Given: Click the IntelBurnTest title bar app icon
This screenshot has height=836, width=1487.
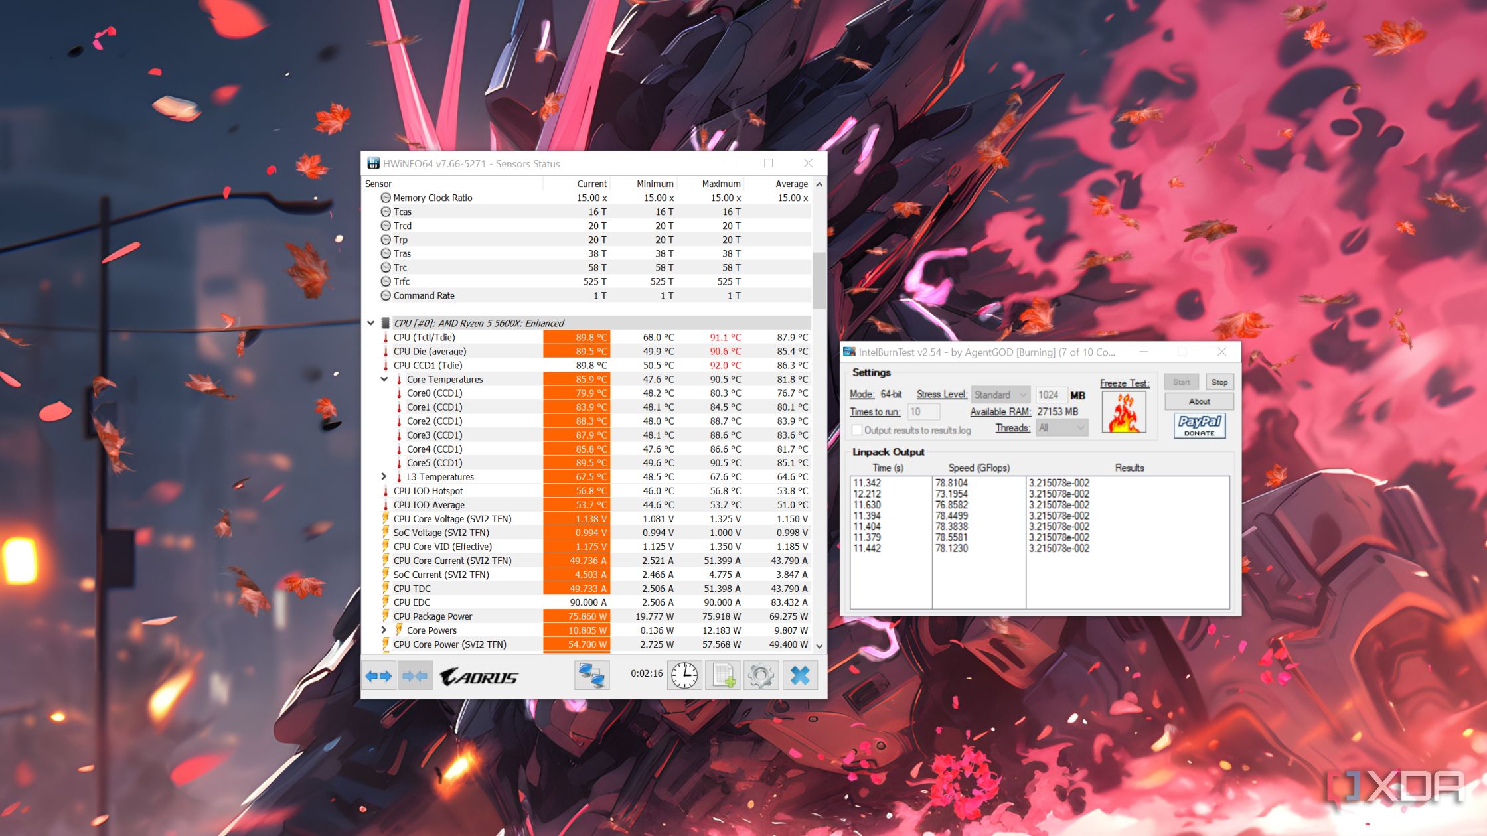Looking at the screenshot, I should click(849, 352).
